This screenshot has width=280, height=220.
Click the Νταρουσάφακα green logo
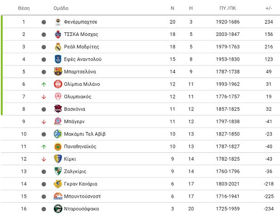tap(58, 209)
